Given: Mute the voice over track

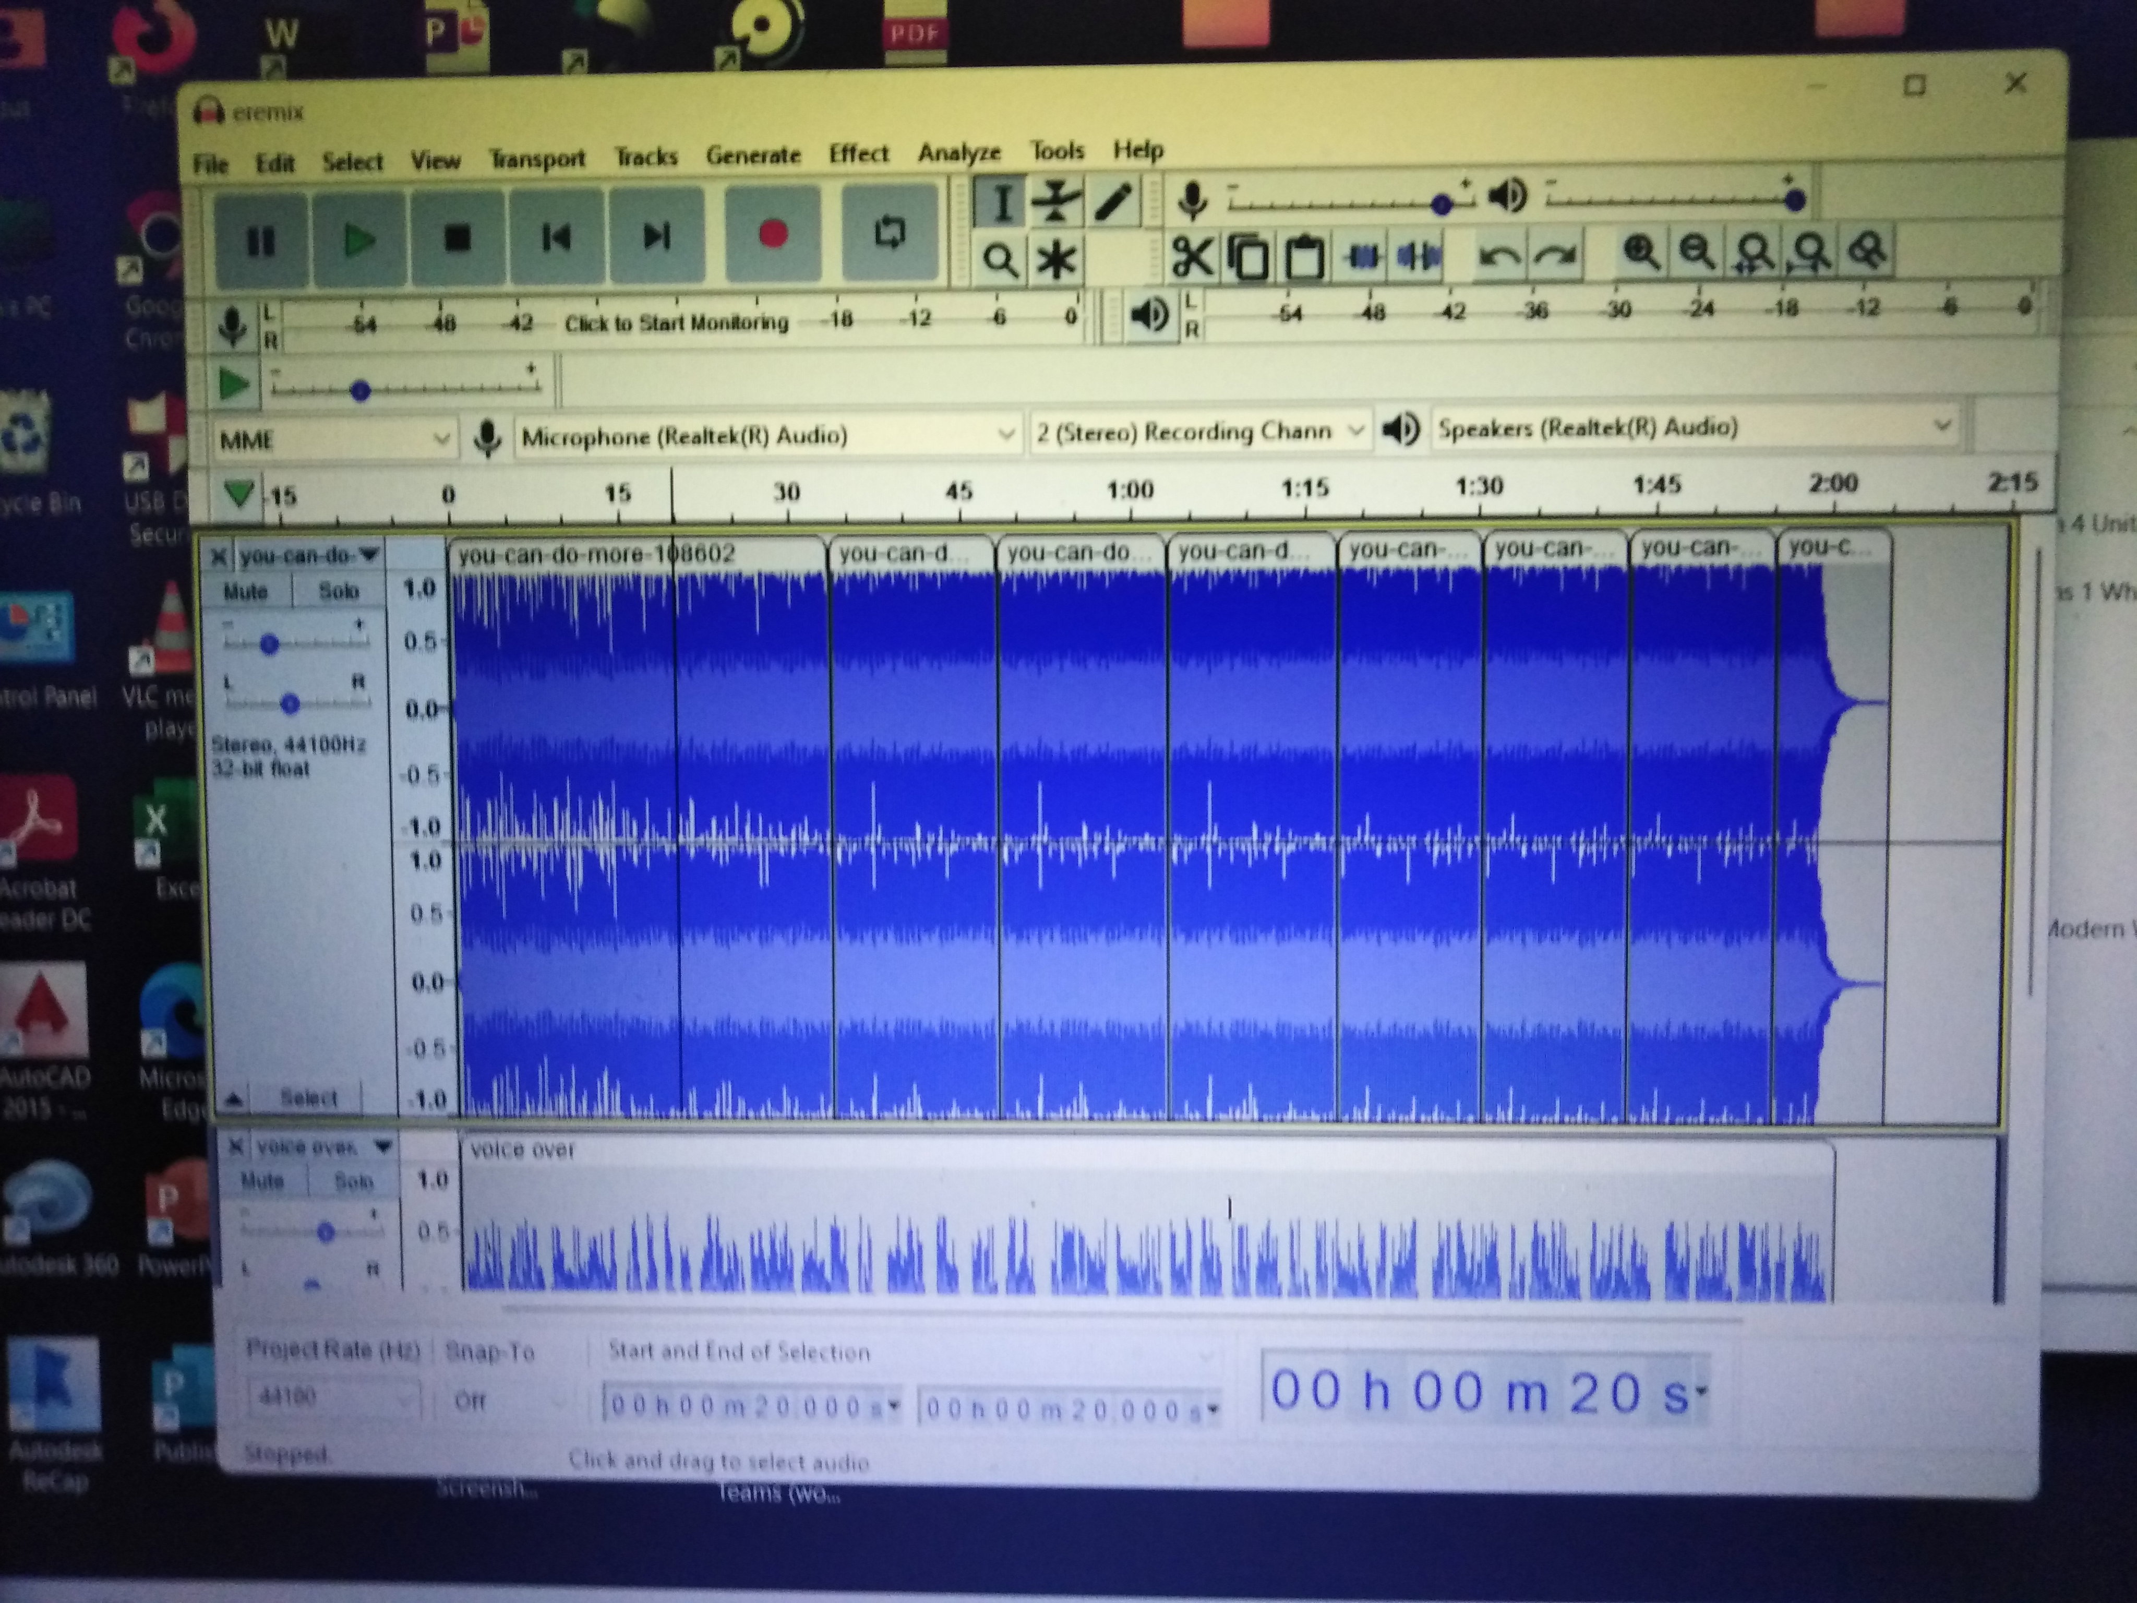Looking at the screenshot, I should click(262, 1181).
